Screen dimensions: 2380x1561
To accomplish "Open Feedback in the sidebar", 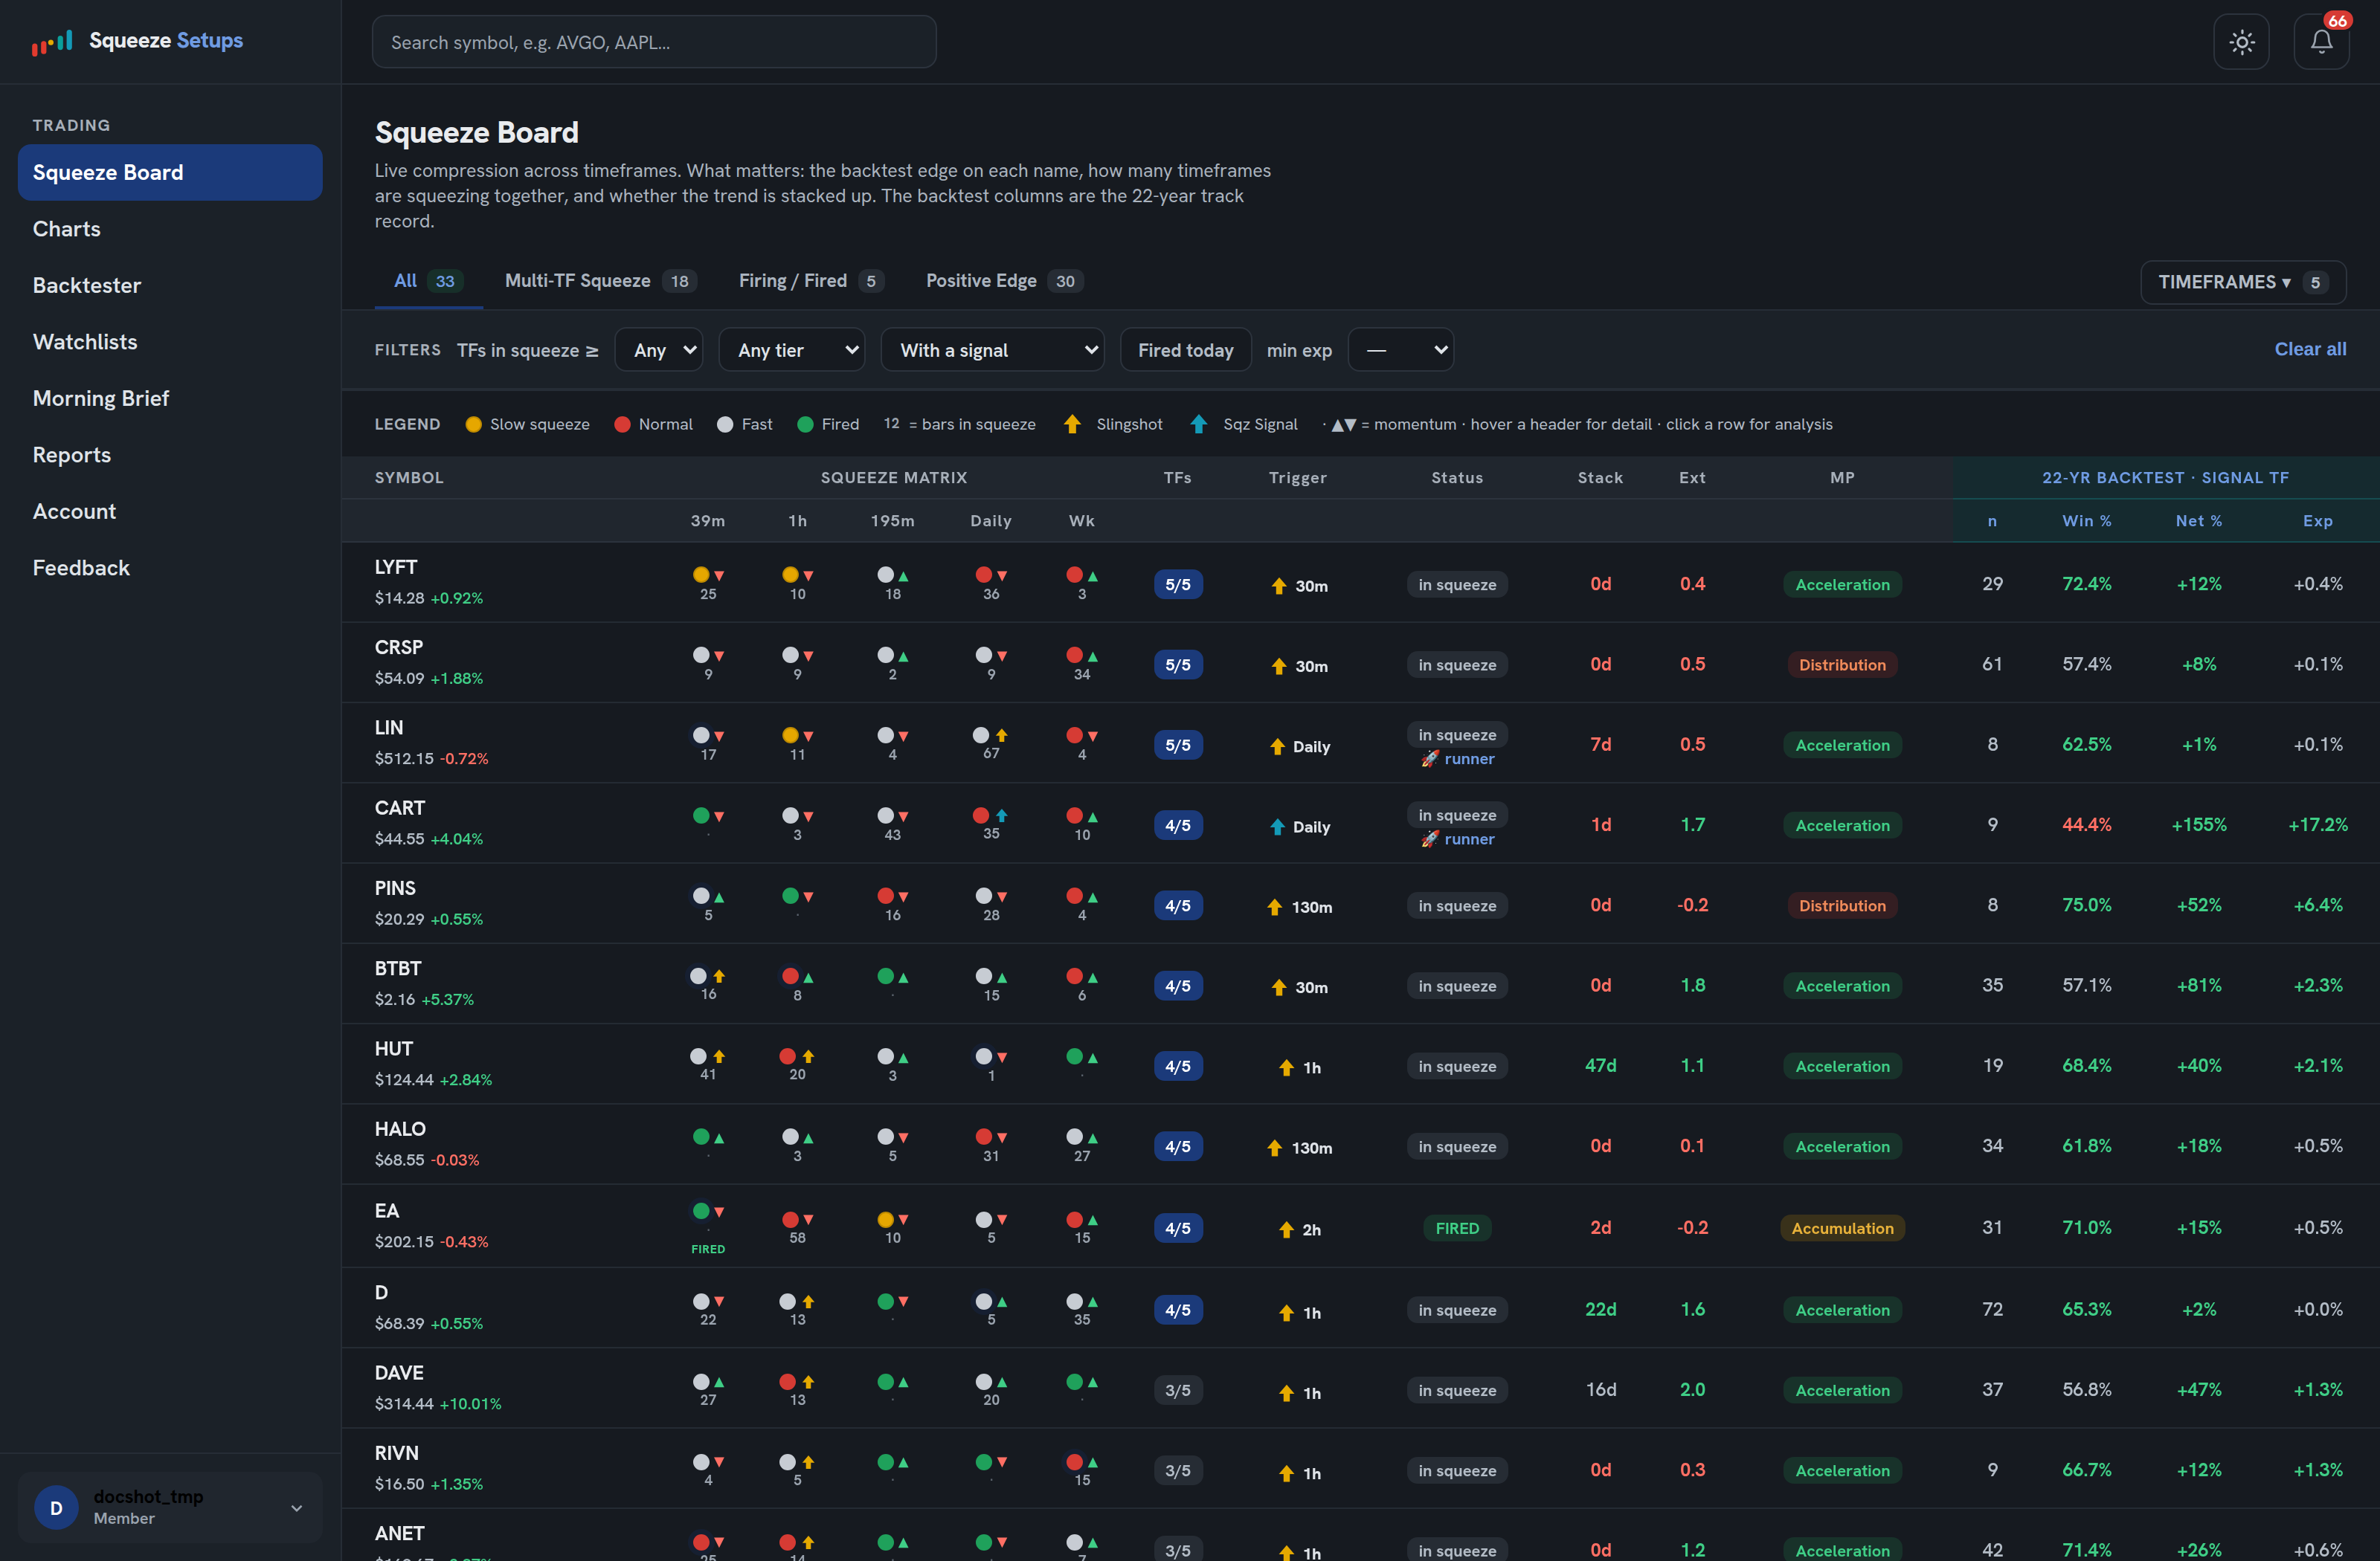I will [x=170, y=568].
